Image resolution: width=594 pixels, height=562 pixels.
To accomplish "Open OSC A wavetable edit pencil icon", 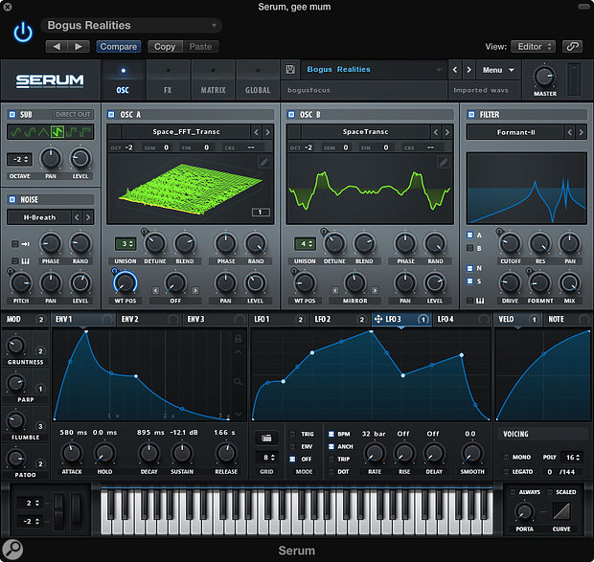I will pyautogui.click(x=263, y=162).
